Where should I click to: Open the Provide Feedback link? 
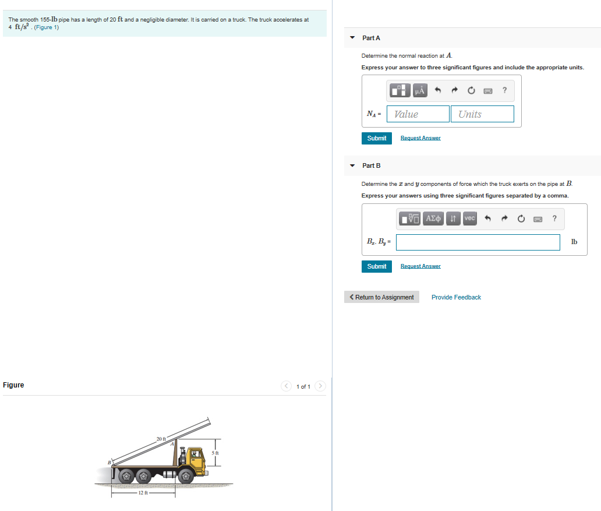coord(456,297)
